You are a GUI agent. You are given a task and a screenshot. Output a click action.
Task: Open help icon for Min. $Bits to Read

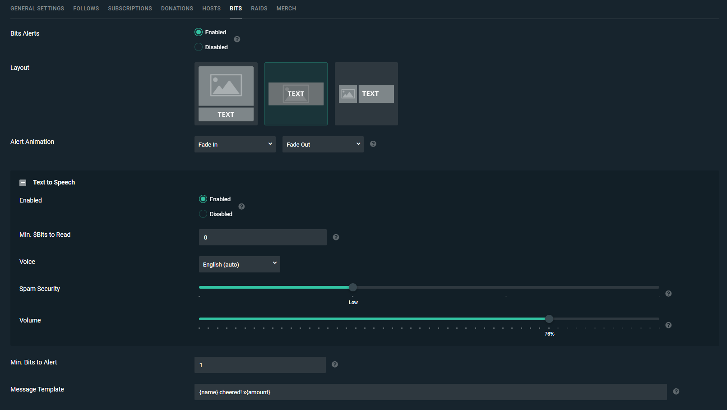(x=336, y=237)
